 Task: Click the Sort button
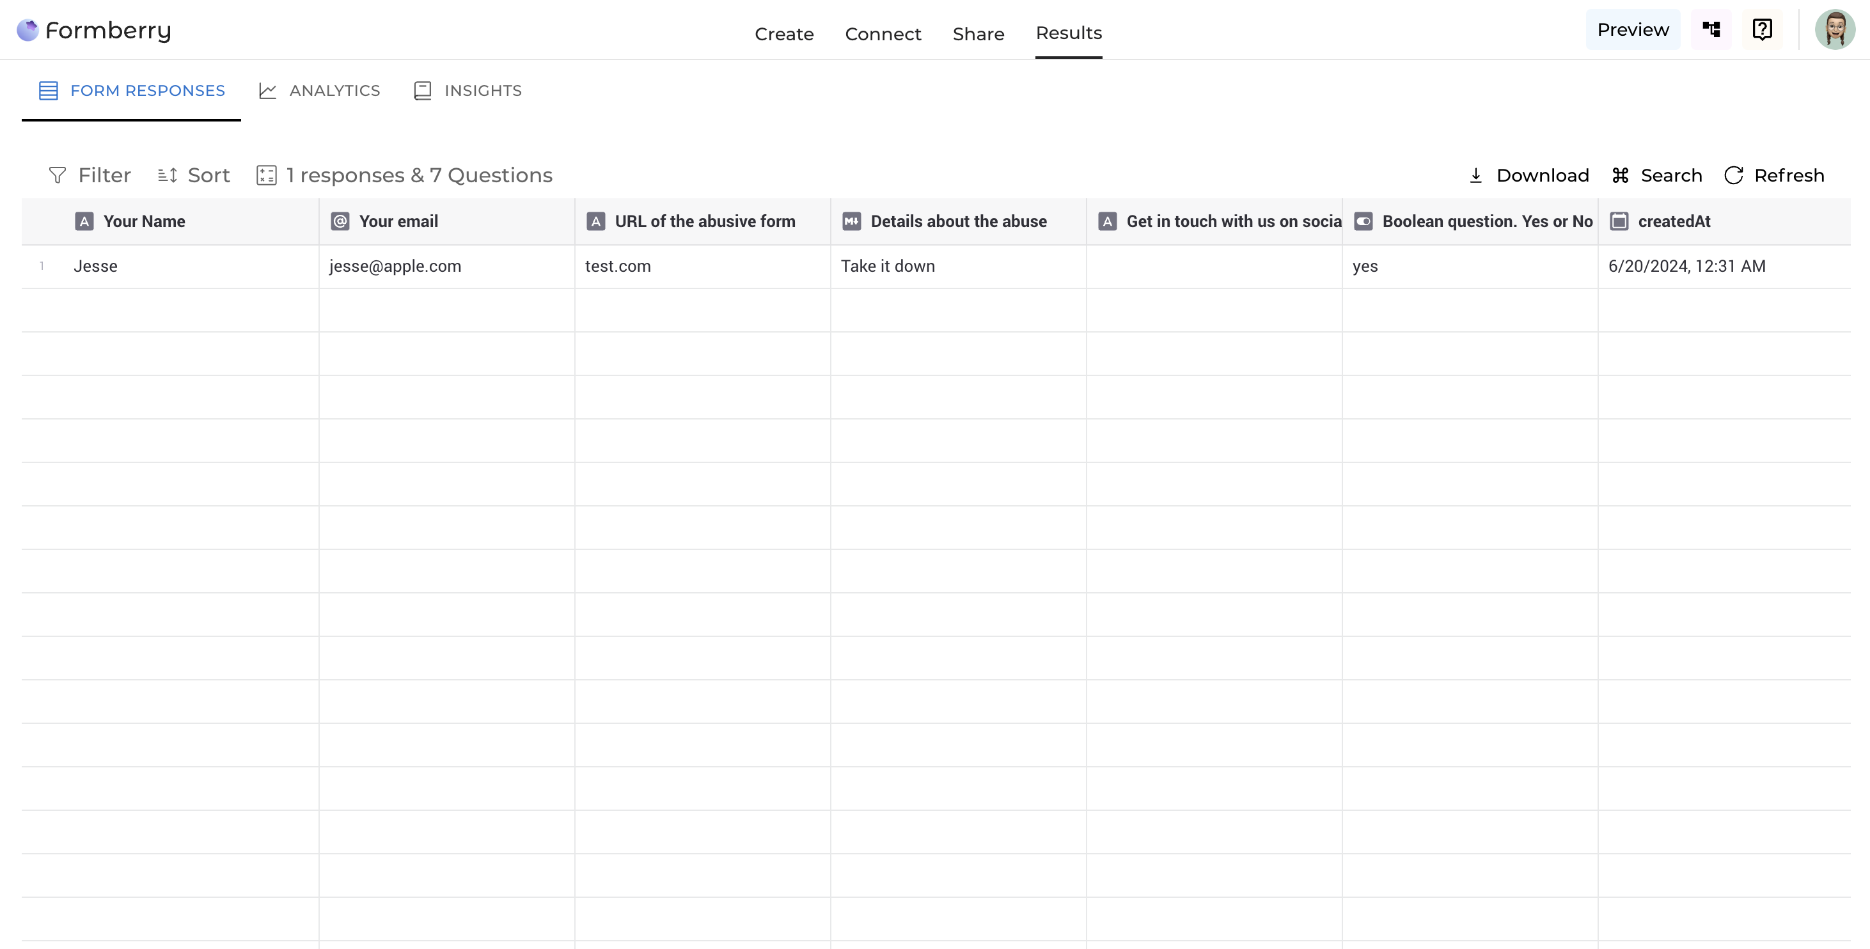[x=194, y=176]
